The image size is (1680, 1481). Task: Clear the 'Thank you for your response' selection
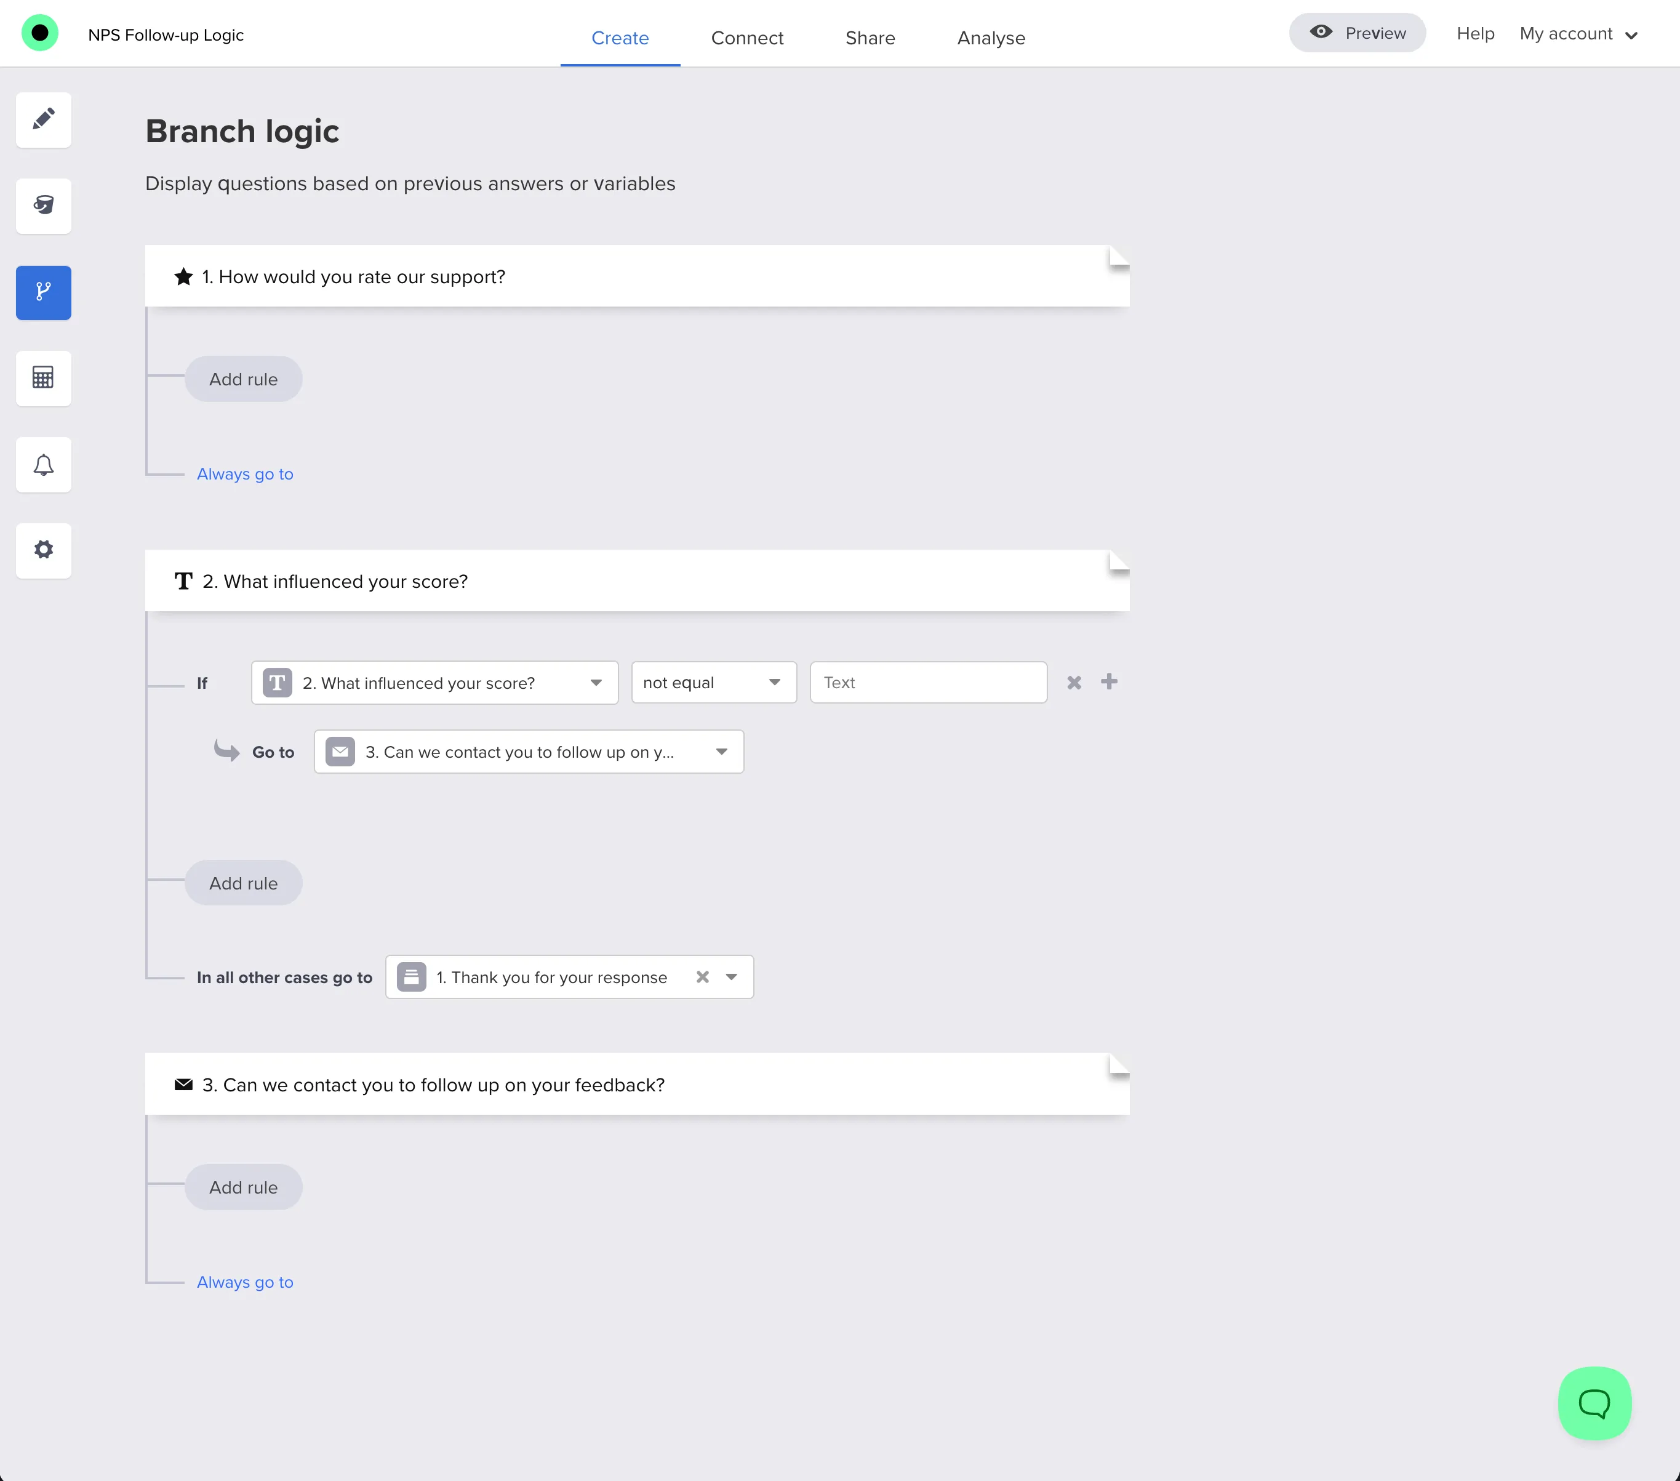click(703, 977)
